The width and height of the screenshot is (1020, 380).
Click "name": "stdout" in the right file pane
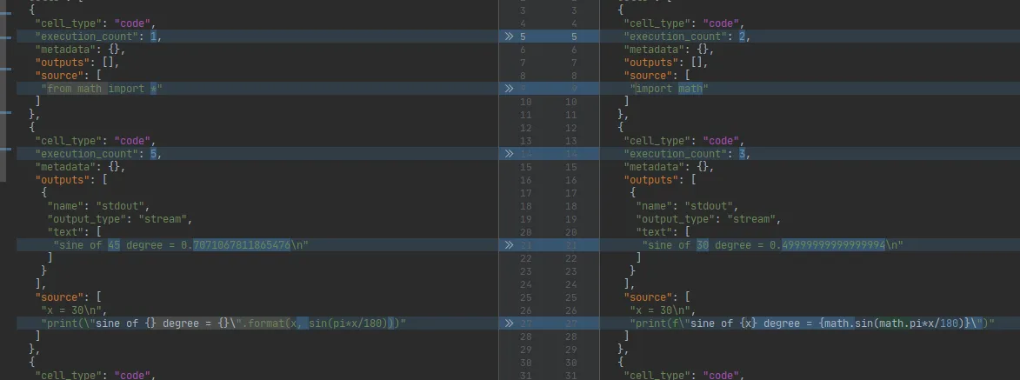pos(687,205)
